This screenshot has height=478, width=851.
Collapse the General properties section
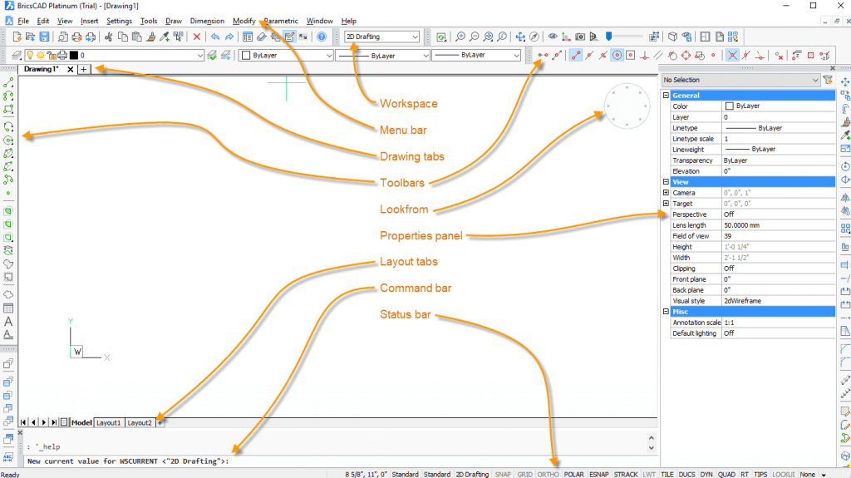point(666,96)
